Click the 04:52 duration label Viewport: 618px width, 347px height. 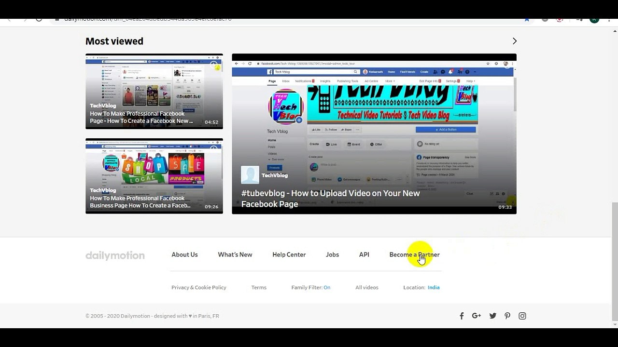[211, 122]
